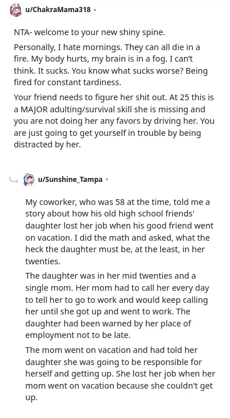Screen dimensions: 230x418
Task: Click the "The daughter was in her mid twenties" paragraph
Action: pyautogui.click(x=117, y=305)
